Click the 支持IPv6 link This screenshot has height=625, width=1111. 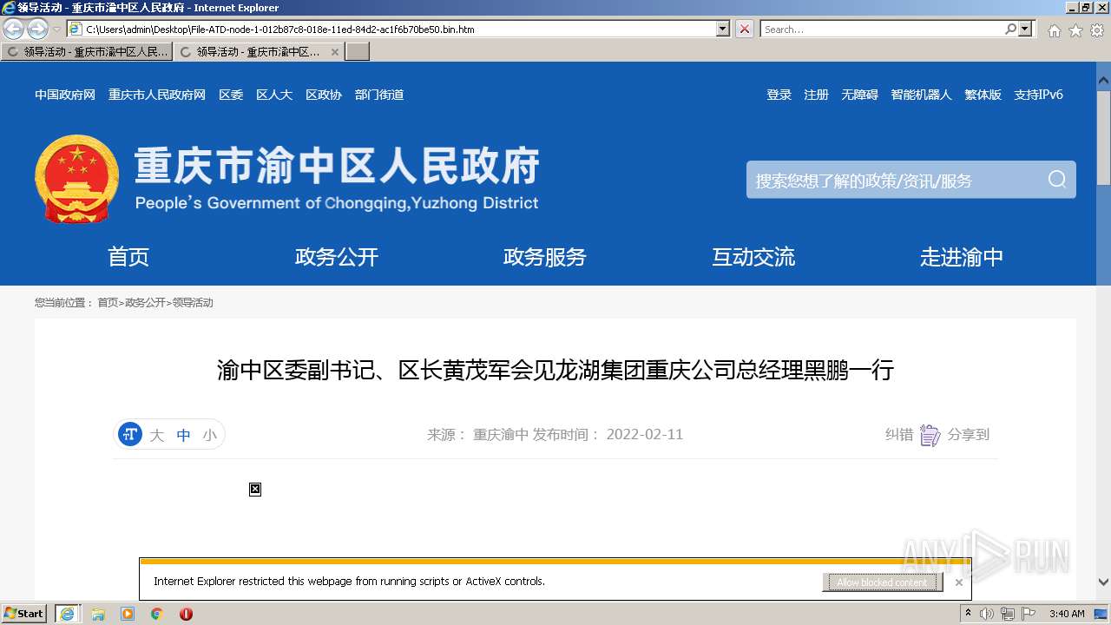click(x=1038, y=95)
